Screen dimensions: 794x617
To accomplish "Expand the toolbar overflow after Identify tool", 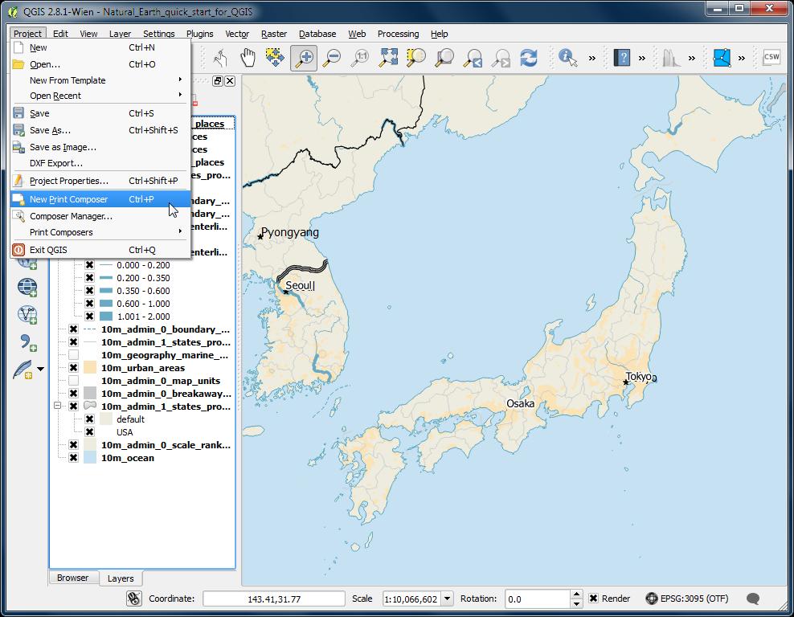I will [x=592, y=58].
